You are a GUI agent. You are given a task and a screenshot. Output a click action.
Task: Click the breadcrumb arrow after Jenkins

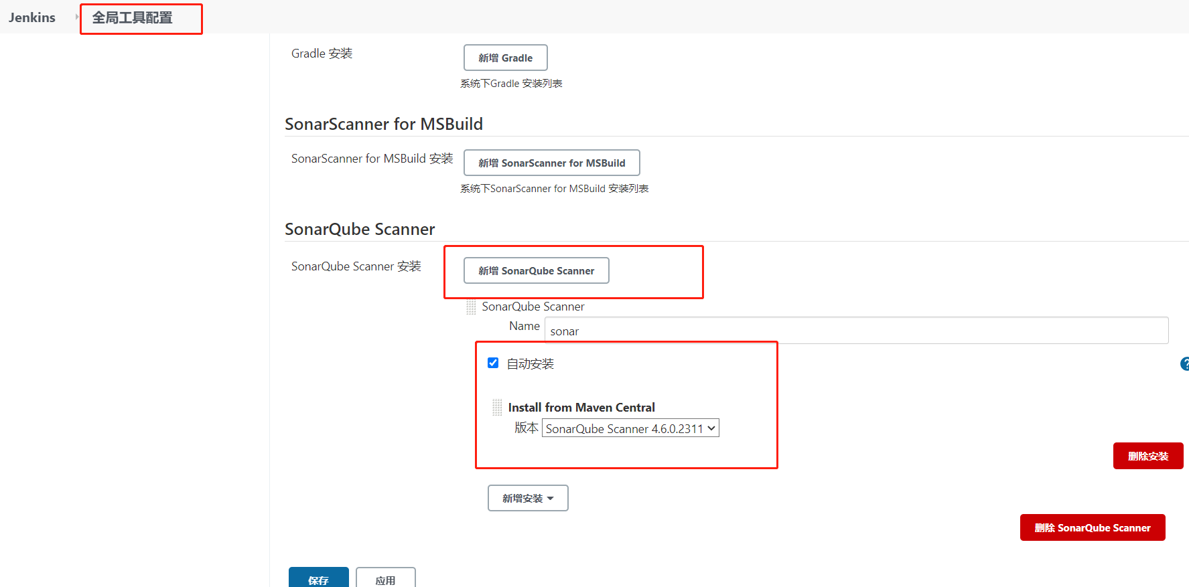[77, 17]
